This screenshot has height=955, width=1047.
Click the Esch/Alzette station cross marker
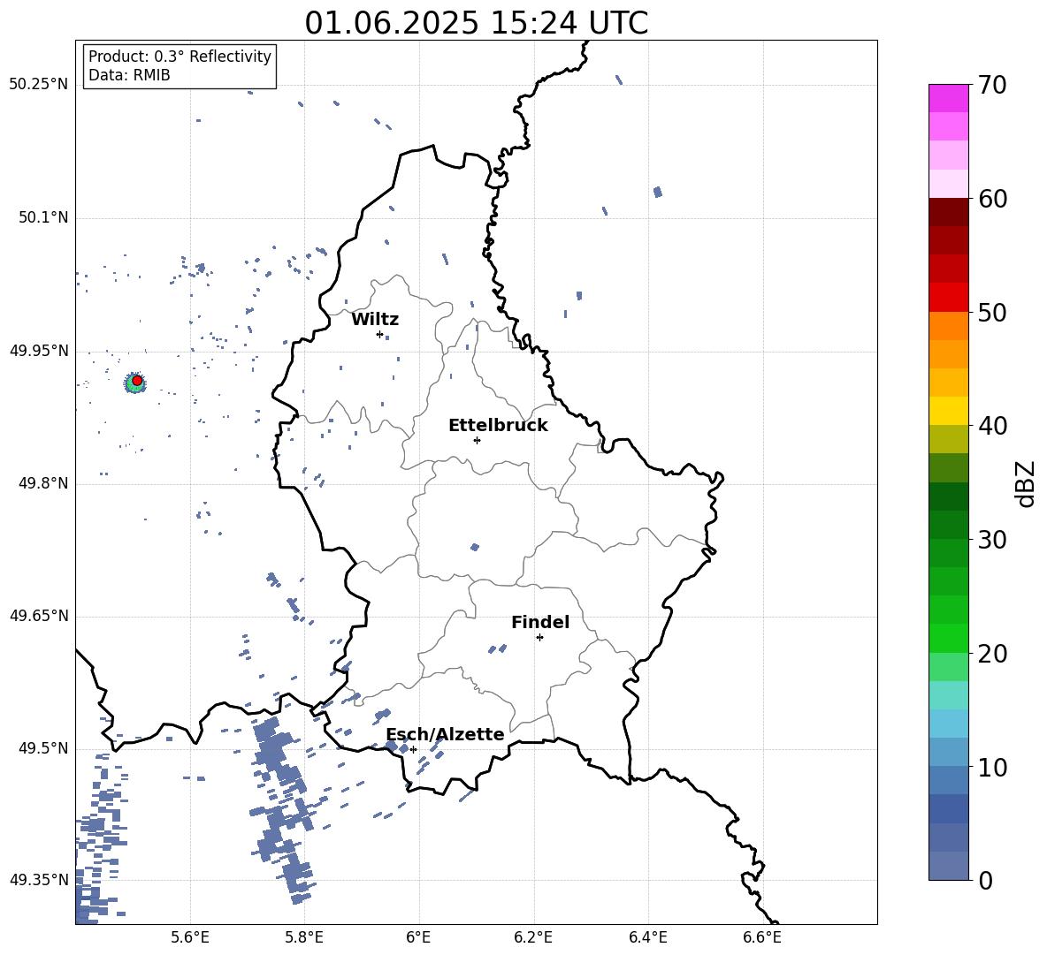(413, 749)
